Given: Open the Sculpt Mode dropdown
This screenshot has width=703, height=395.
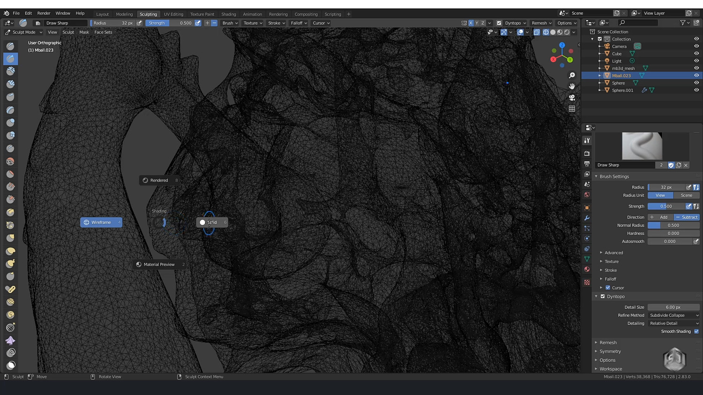Looking at the screenshot, I should pos(23,32).
